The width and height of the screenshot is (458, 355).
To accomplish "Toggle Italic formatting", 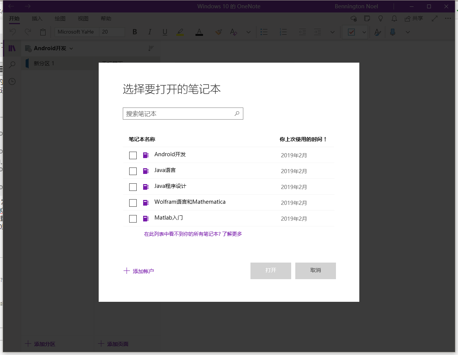I will coord(150,32).
